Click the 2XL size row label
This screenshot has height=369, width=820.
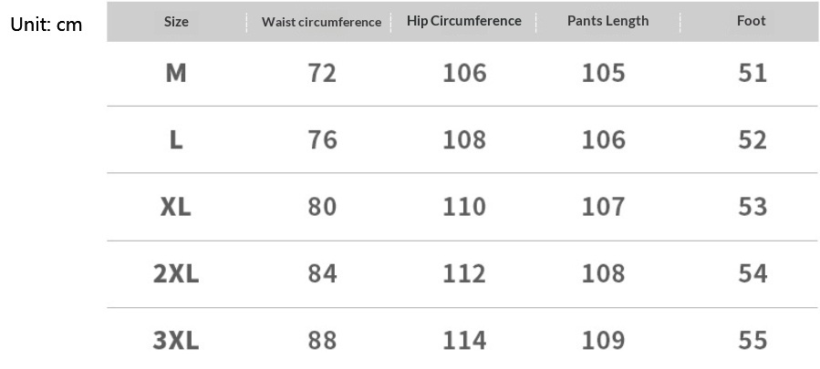[x=176, y=273]
